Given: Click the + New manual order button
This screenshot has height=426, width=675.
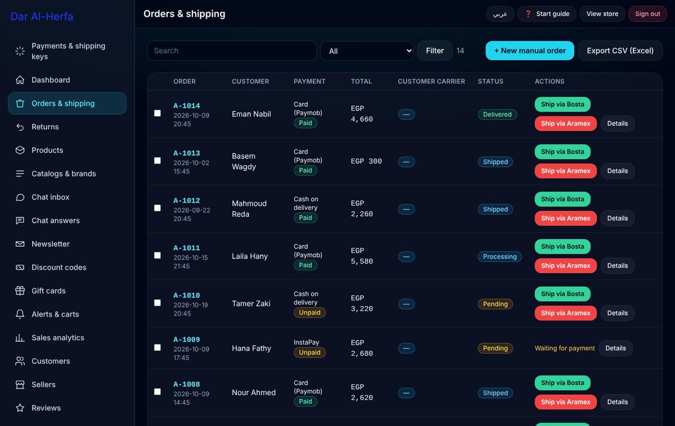Looking at the screenshot, I should 530,51.
